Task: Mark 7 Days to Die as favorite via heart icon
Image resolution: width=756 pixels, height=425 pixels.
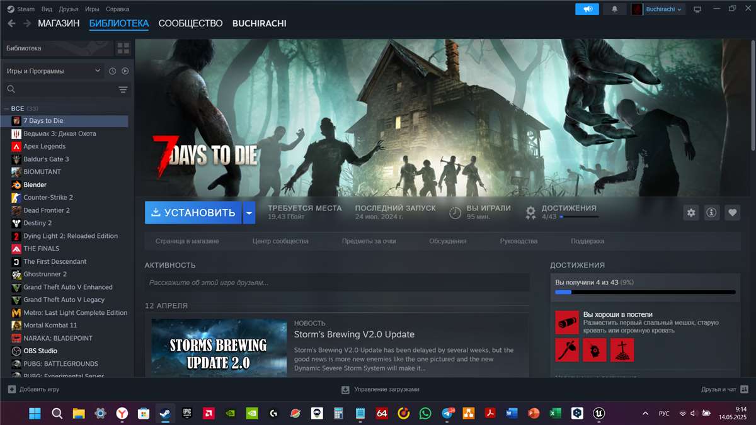Action: click(732, 213)
